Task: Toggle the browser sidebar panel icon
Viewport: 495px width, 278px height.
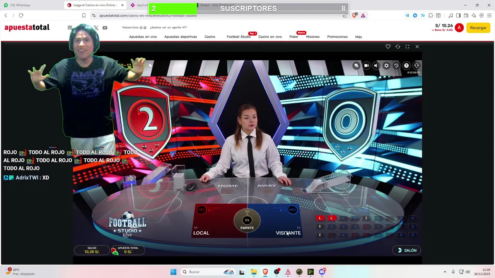Action: pos(458,15)
